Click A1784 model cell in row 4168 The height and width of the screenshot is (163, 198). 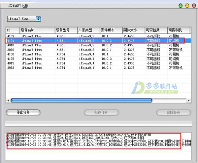tap(61, 54)
